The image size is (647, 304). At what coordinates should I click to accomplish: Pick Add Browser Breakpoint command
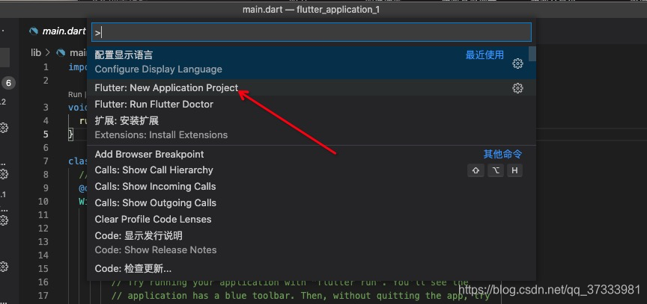click(311, 155)
